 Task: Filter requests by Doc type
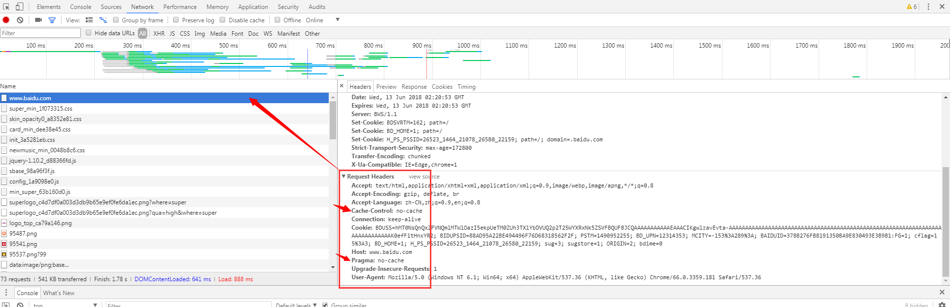click(x=253, y=33)
